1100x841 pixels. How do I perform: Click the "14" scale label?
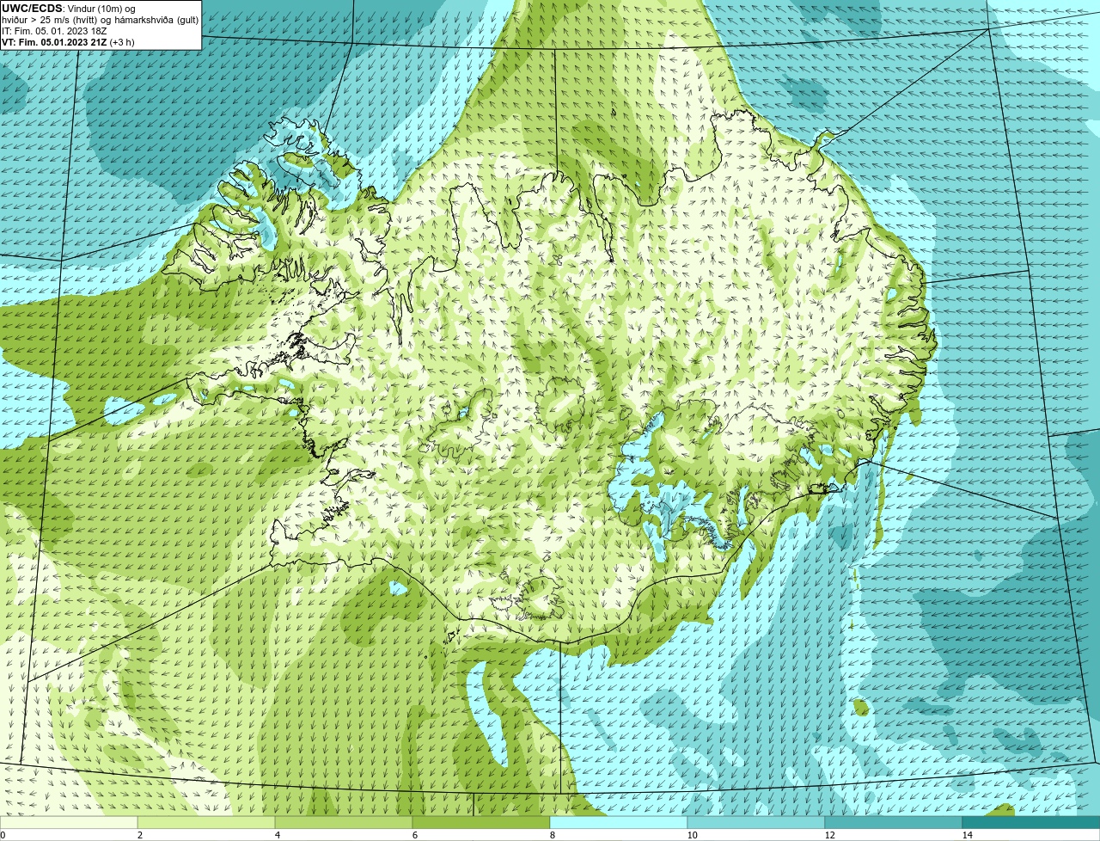click(x=967, y=835)
